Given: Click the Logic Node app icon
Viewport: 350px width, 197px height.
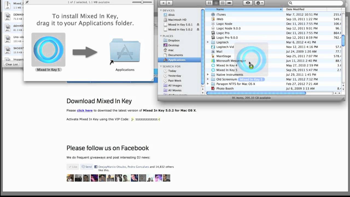Looking at the screenshot, I should pos(213,24).
